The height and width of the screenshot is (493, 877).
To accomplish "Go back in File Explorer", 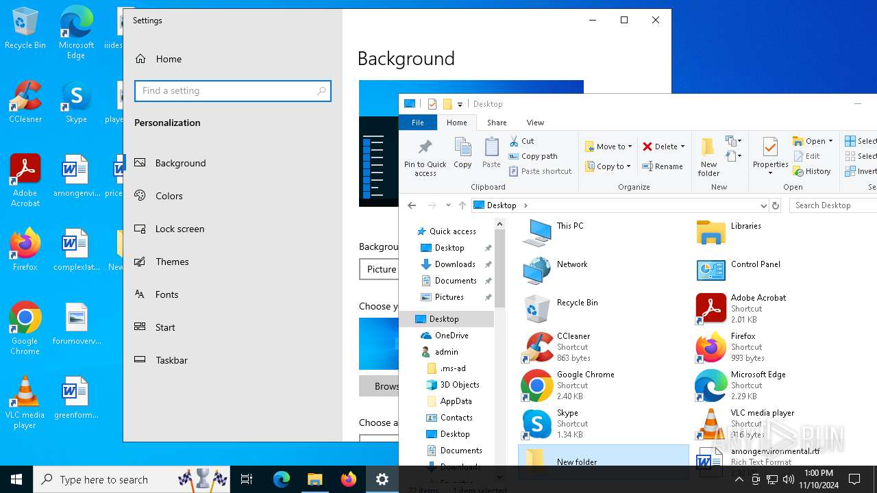I will 412,205.
